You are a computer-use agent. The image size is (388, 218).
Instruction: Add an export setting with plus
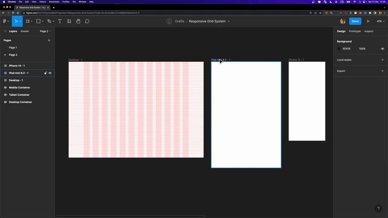[383, 71]
